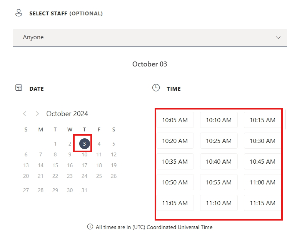Pick October 4 on the calendar

click(x=99, y=144)
